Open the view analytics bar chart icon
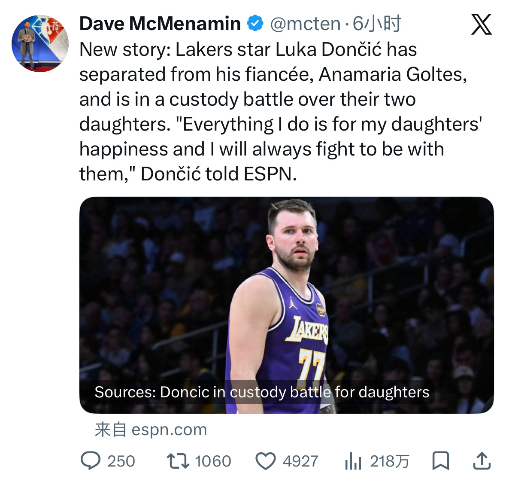Image resolution: width=506 pixels, height=488 pixels. pos(353,461)
